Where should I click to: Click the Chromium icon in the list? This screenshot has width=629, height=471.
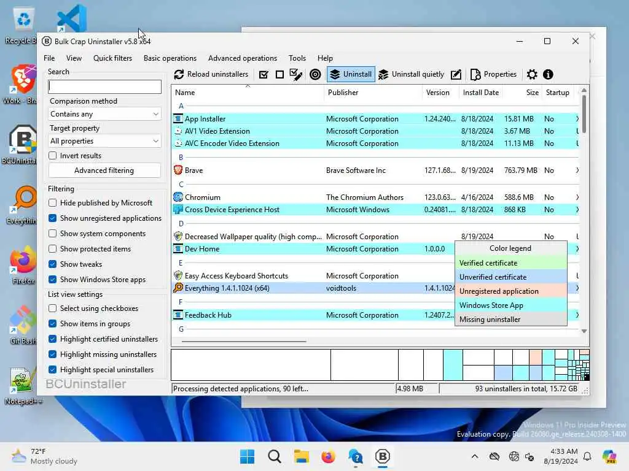pyautogui.click(x=178, y=197)
